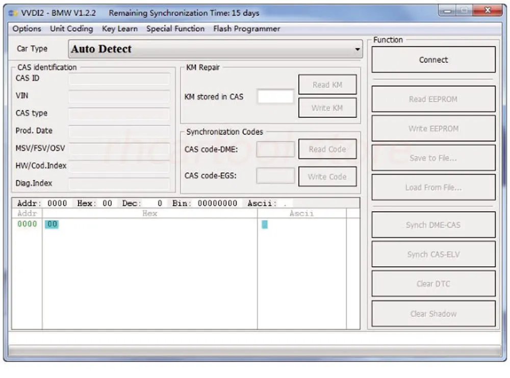Image resolution: width=510 pixels, height=378 pixels.
Task: Focus the CAS code-EGS field
Action: pyautogui.click(x=275, y=175)
